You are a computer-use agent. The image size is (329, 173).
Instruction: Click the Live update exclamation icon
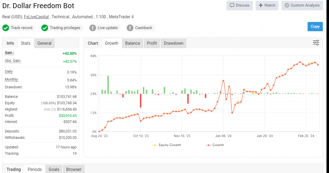(93, 28)
